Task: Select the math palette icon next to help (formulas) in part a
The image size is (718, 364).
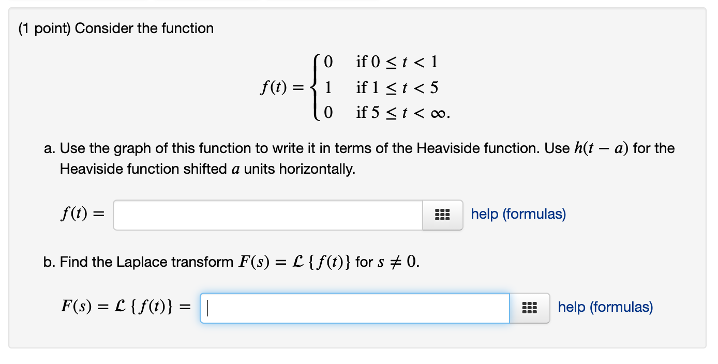Action: pyautogui.click(x=443, y=215)
